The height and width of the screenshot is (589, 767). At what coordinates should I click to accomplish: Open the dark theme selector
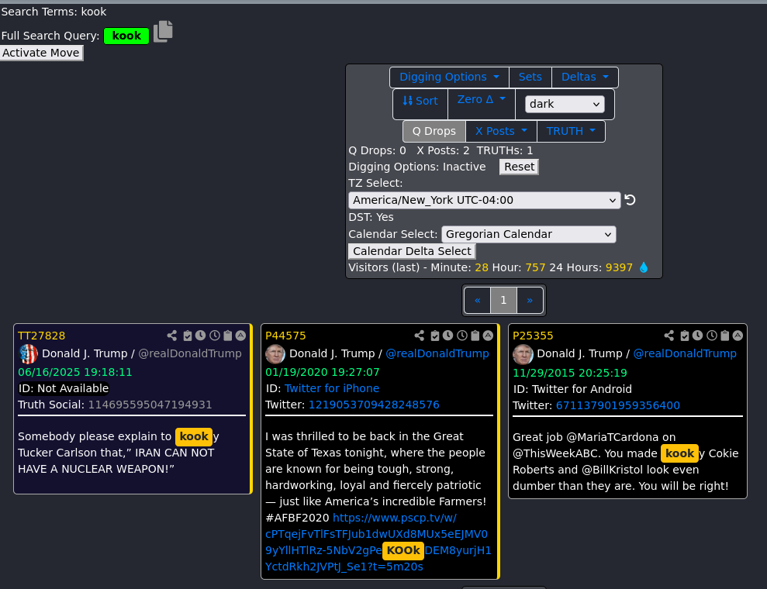565,104
